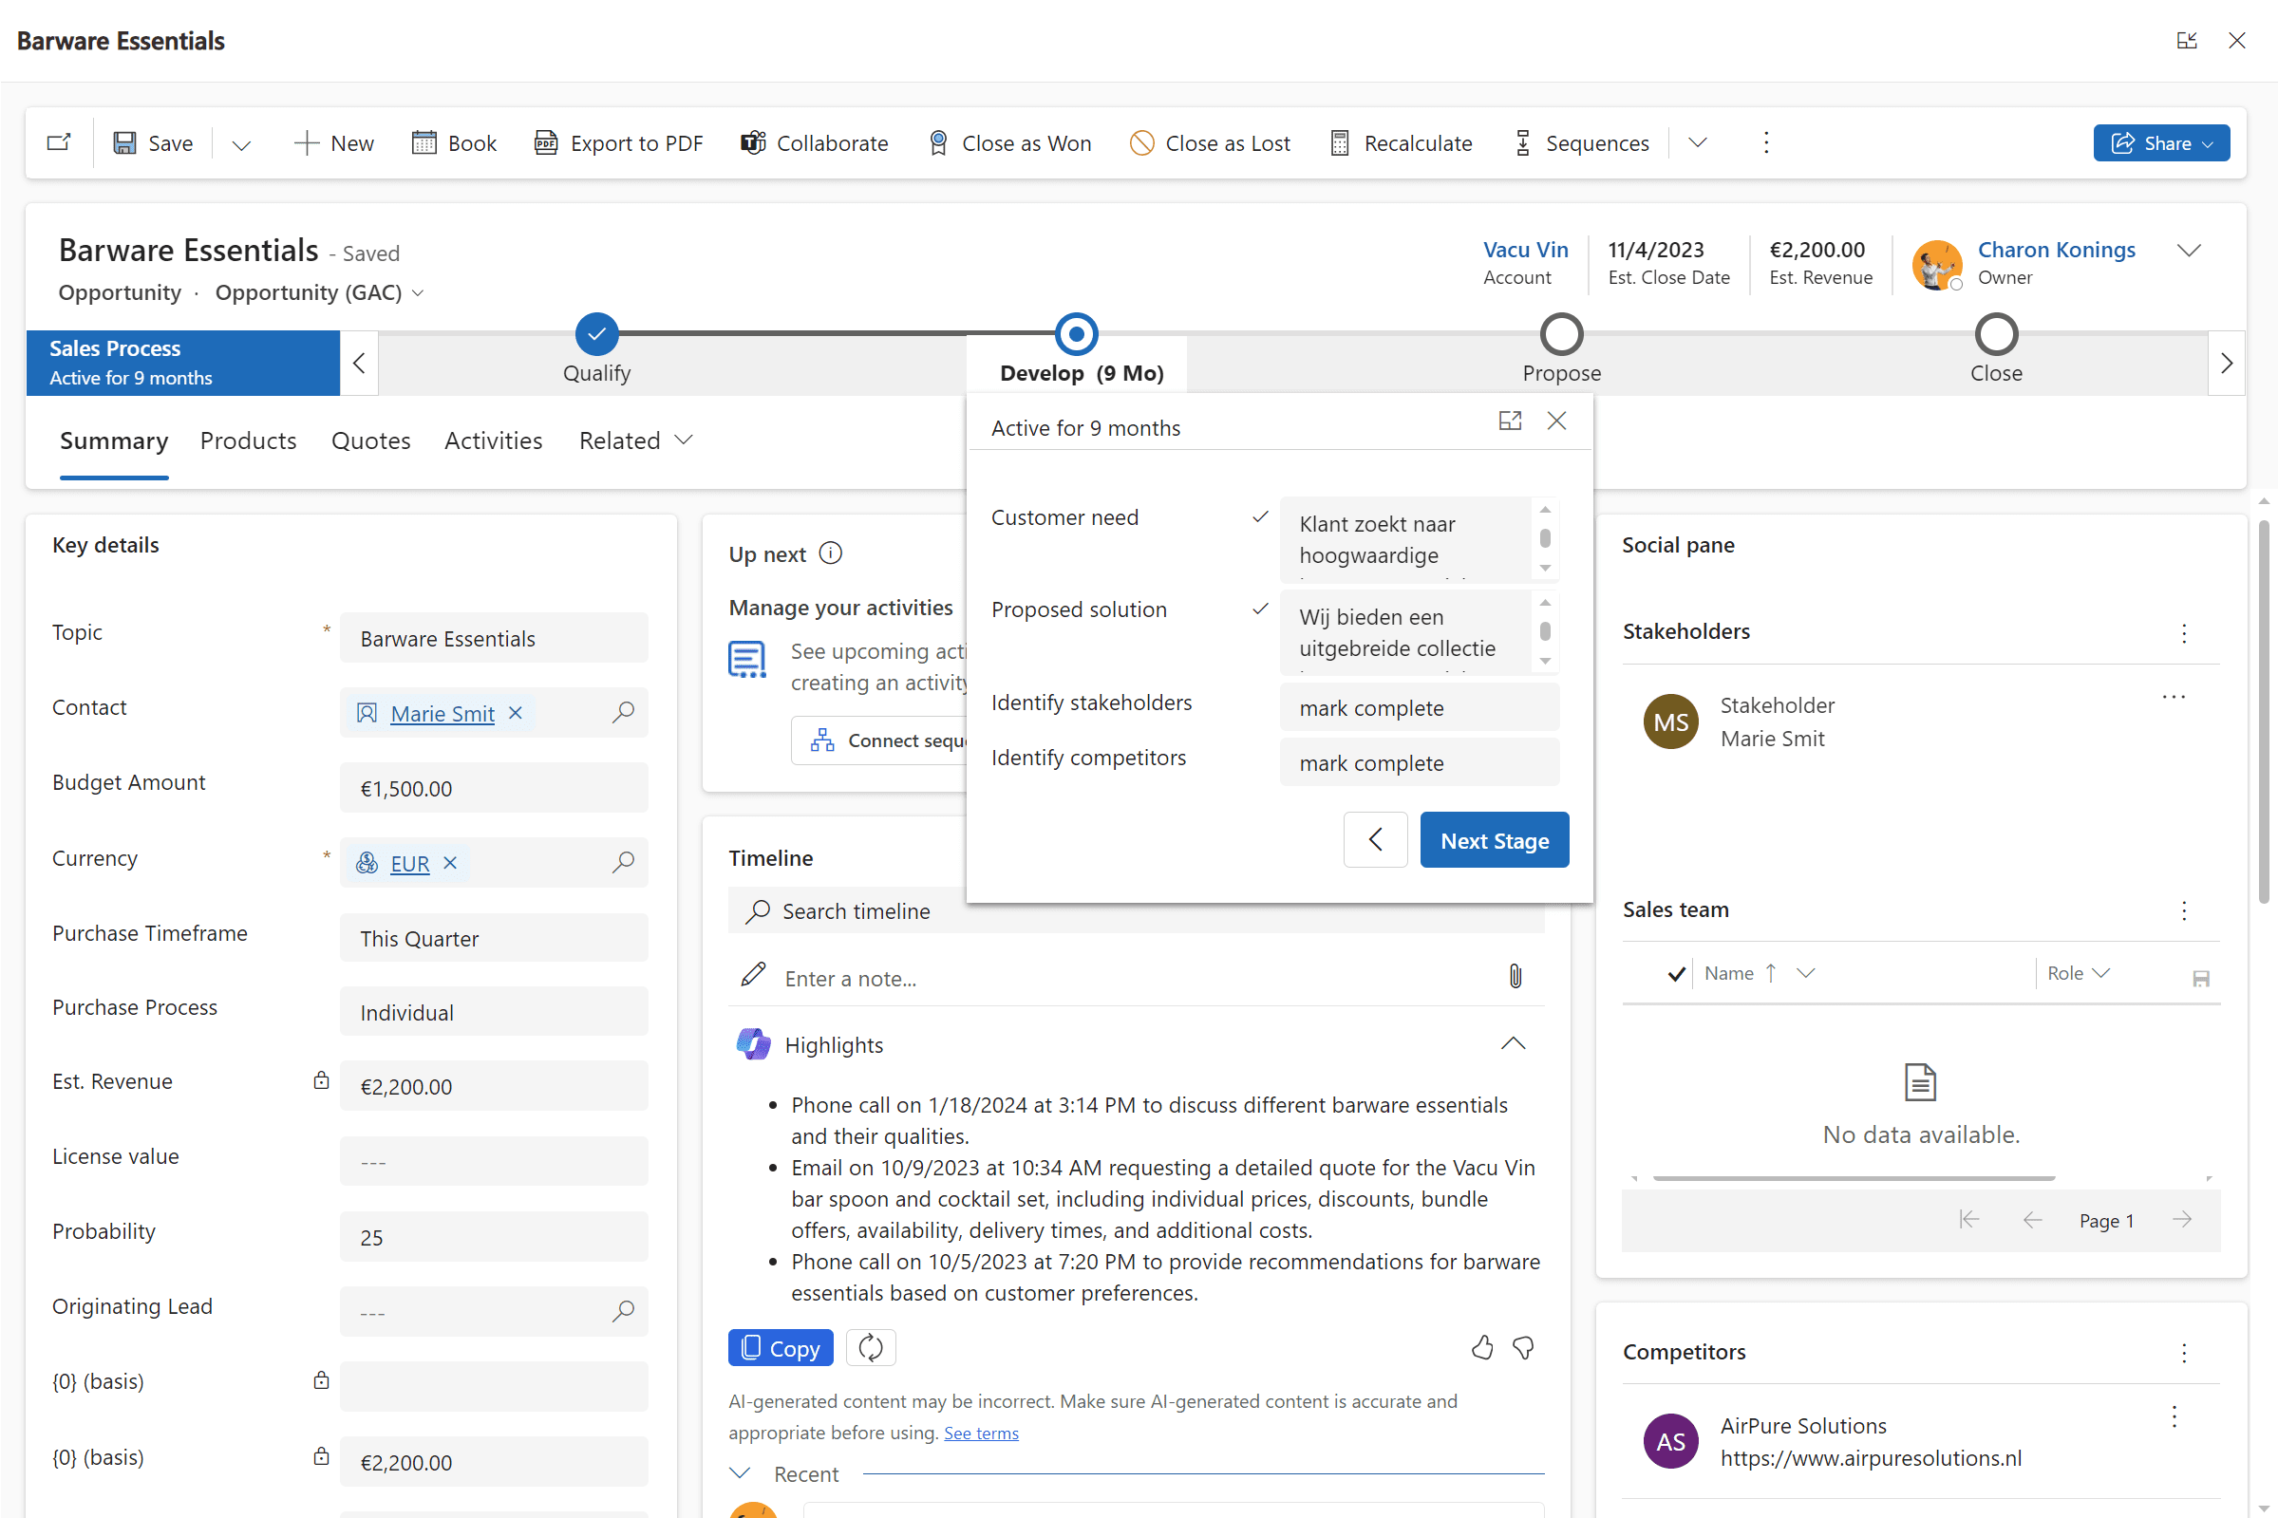
Task: Search the Contact lookup
Action: pos(624,713)
